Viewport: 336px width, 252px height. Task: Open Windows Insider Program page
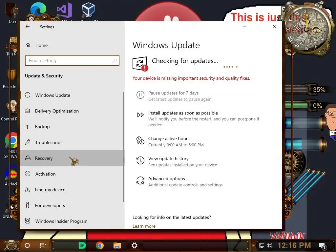coord(72,221)
